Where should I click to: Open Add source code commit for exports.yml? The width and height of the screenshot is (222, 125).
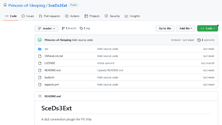click(x=108, y=85)
